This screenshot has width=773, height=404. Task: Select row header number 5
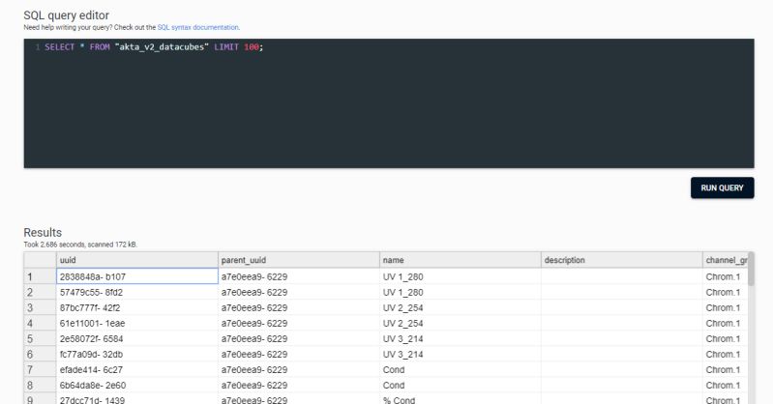click(x=40, y=338)
